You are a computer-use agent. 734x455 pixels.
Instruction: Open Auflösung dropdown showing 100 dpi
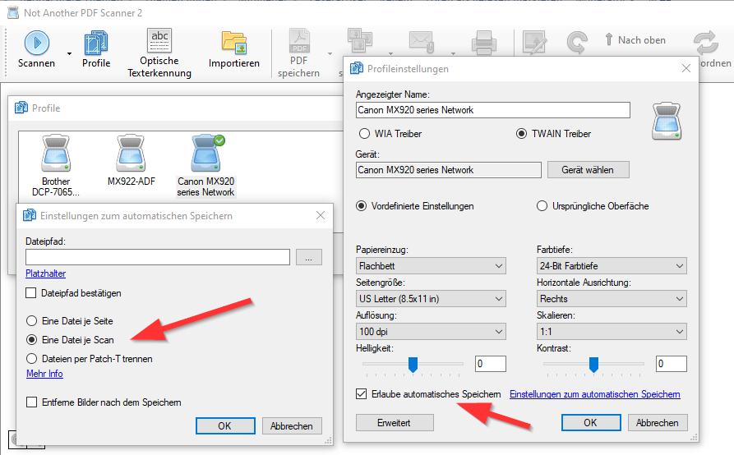click(431, 332)
